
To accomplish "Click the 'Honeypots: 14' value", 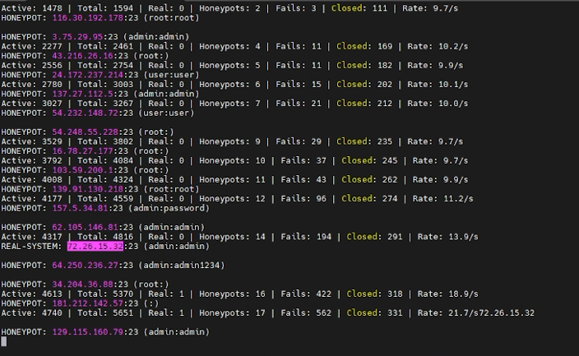I will [232, 237].
